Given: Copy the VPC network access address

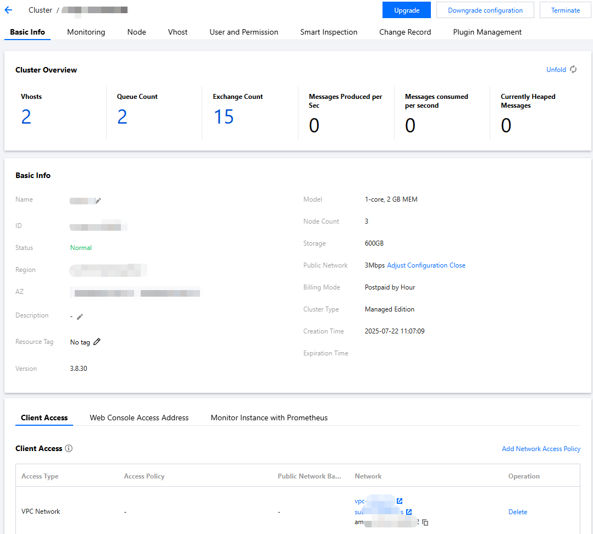Looking at the screenshot, I should click(425, 522).
